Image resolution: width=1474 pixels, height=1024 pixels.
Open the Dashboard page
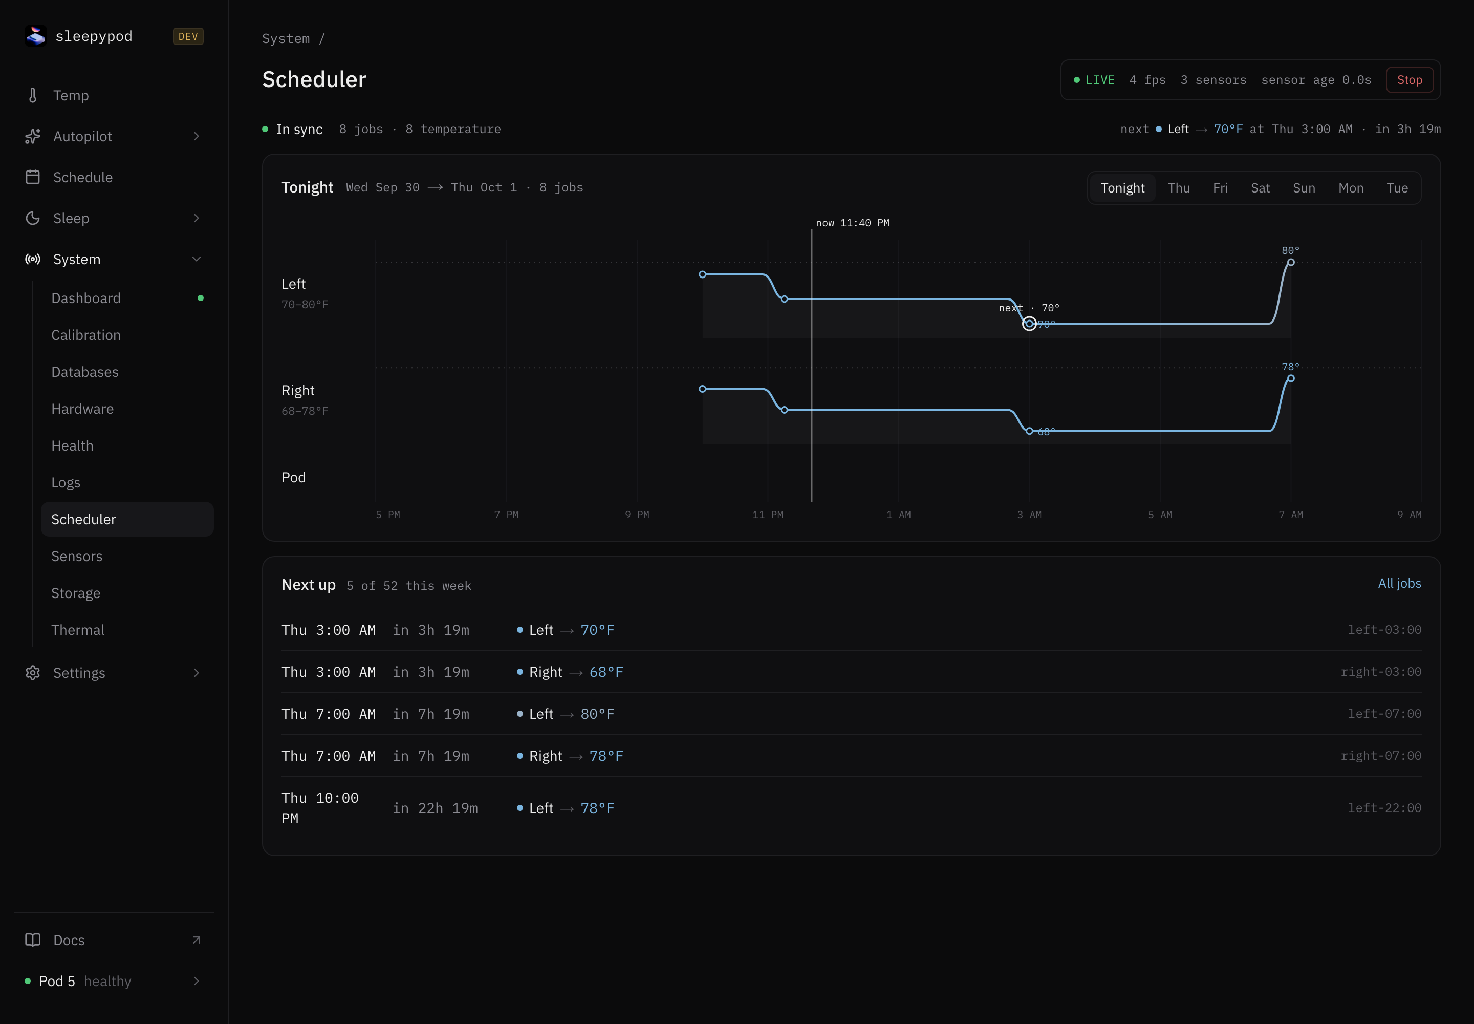[x=127, y=298]
